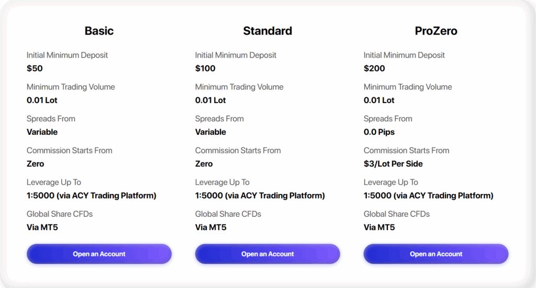The width and height of the screenshot is (536, 288).
Task: Click the ProZero Commission Starts From label
Action: 406,151
